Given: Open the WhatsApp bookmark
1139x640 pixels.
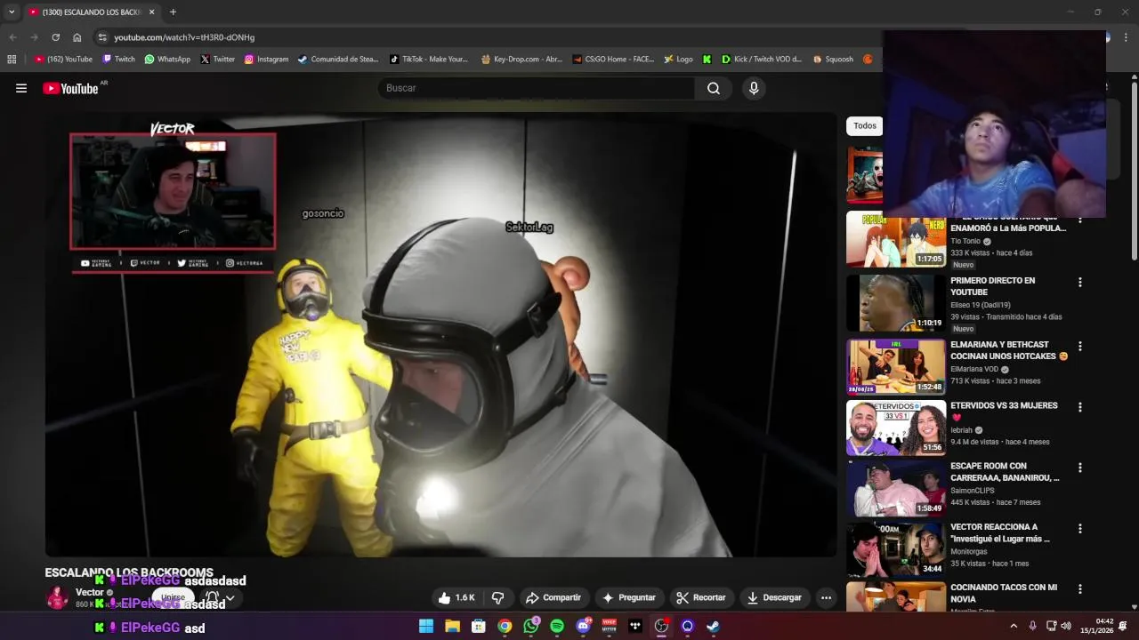Looking at the screenshot, I should [x=167, y=60].
